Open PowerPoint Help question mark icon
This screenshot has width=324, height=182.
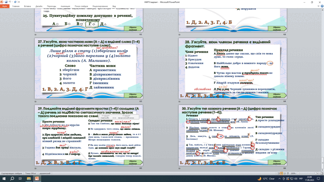coord(322,6)
